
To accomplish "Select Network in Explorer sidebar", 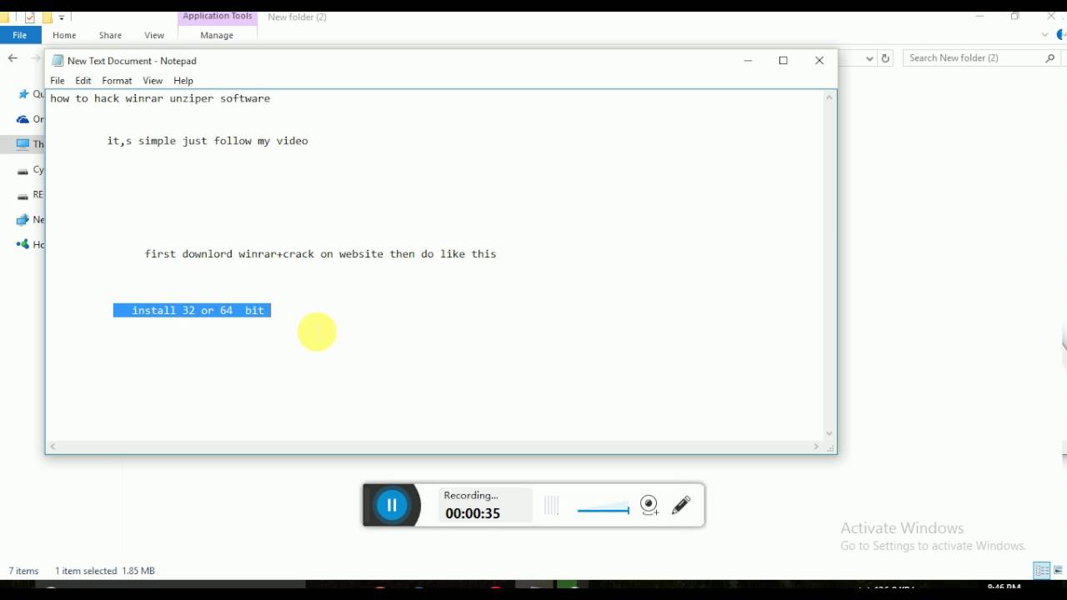I will point(31,220).
